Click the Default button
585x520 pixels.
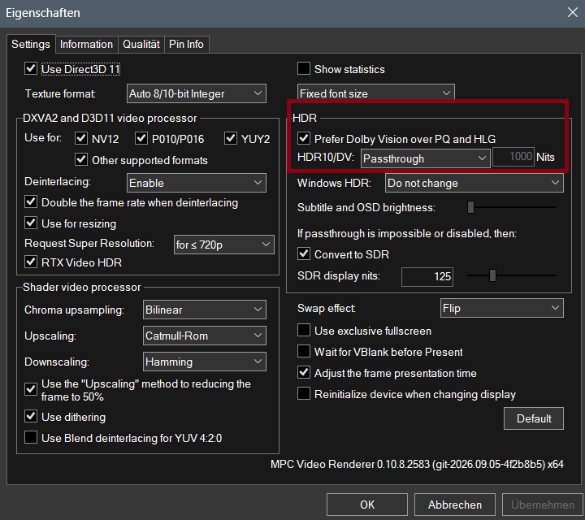click(534, 418)
